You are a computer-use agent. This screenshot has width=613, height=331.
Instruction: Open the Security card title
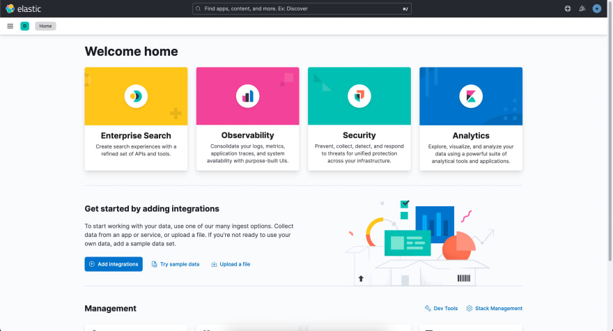point(359,135)
